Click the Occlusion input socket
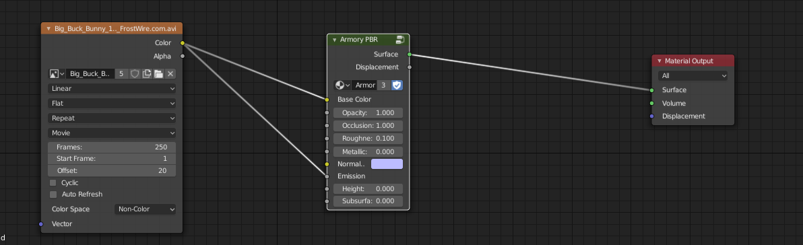The width and height of the screenshot is (803, 245). [327, 126]
